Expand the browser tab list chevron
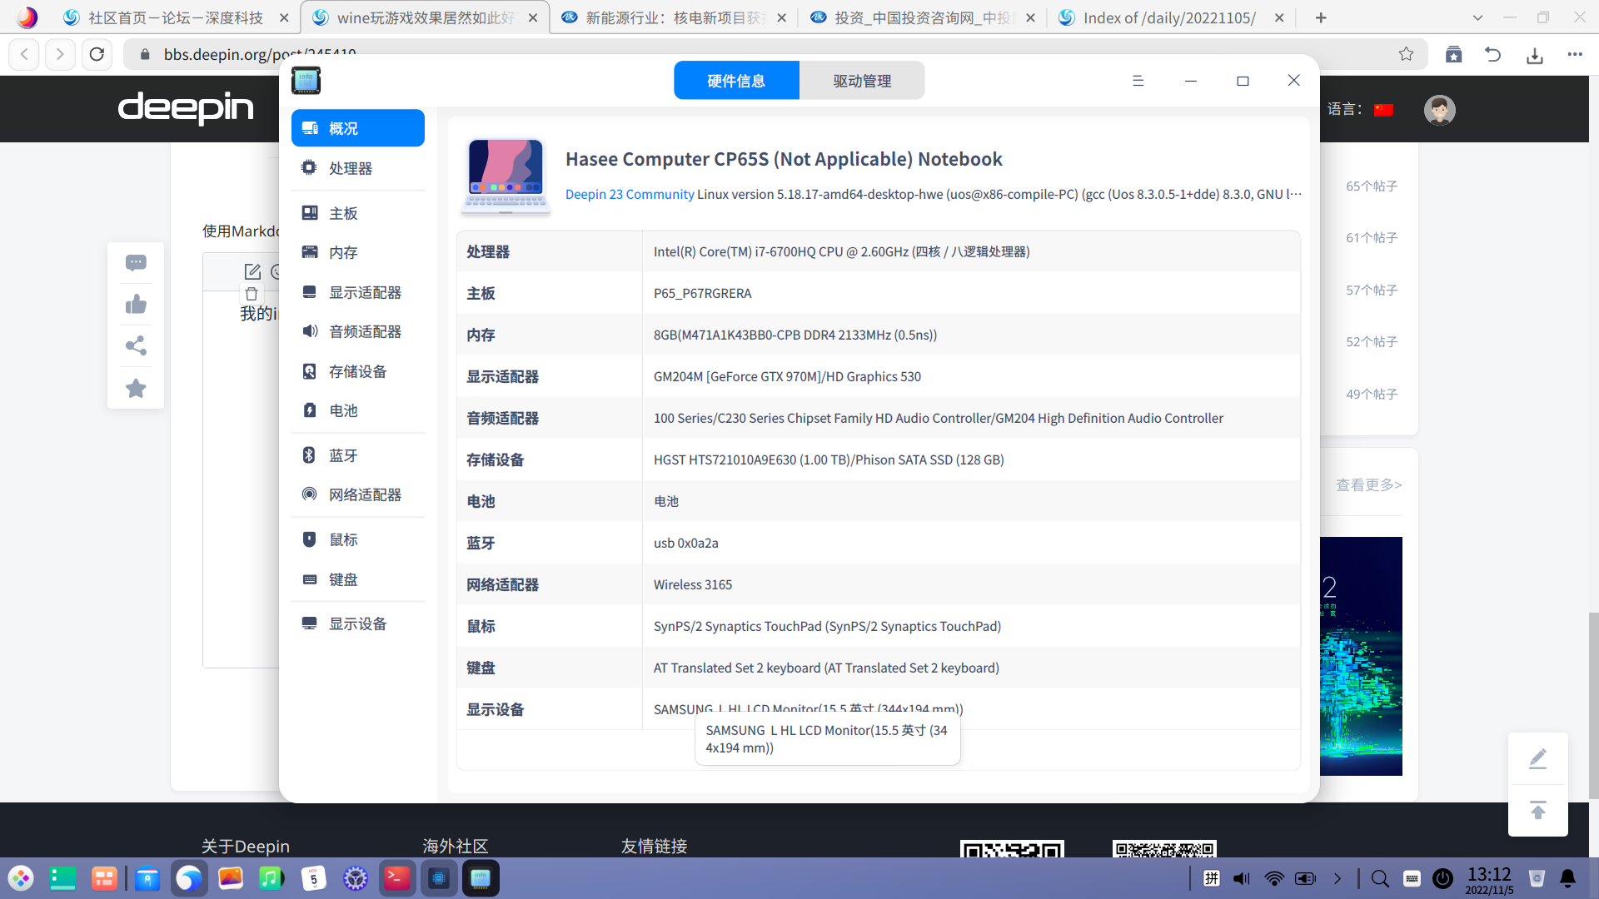This screenshot has height=899, width=1599. point(1477,17)
